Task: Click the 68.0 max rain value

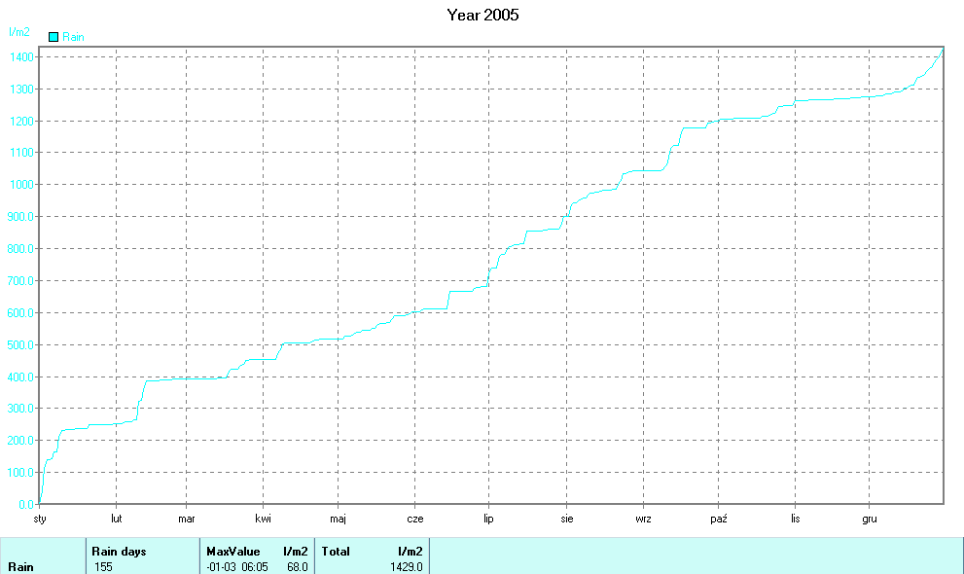Action: tap(297, 566)
